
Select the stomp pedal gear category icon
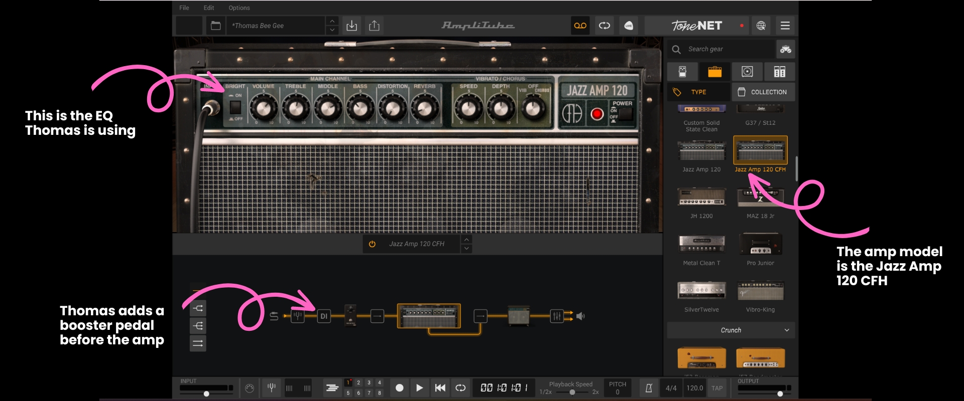click(682, 72)
